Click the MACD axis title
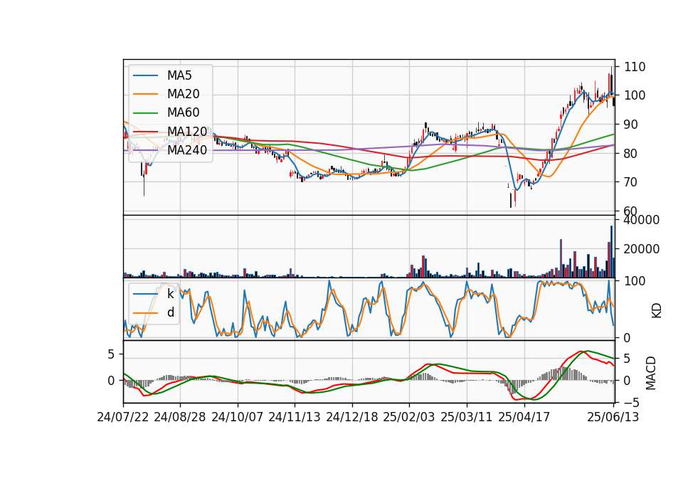The image size is (683, 491). (x=651, y=373)
